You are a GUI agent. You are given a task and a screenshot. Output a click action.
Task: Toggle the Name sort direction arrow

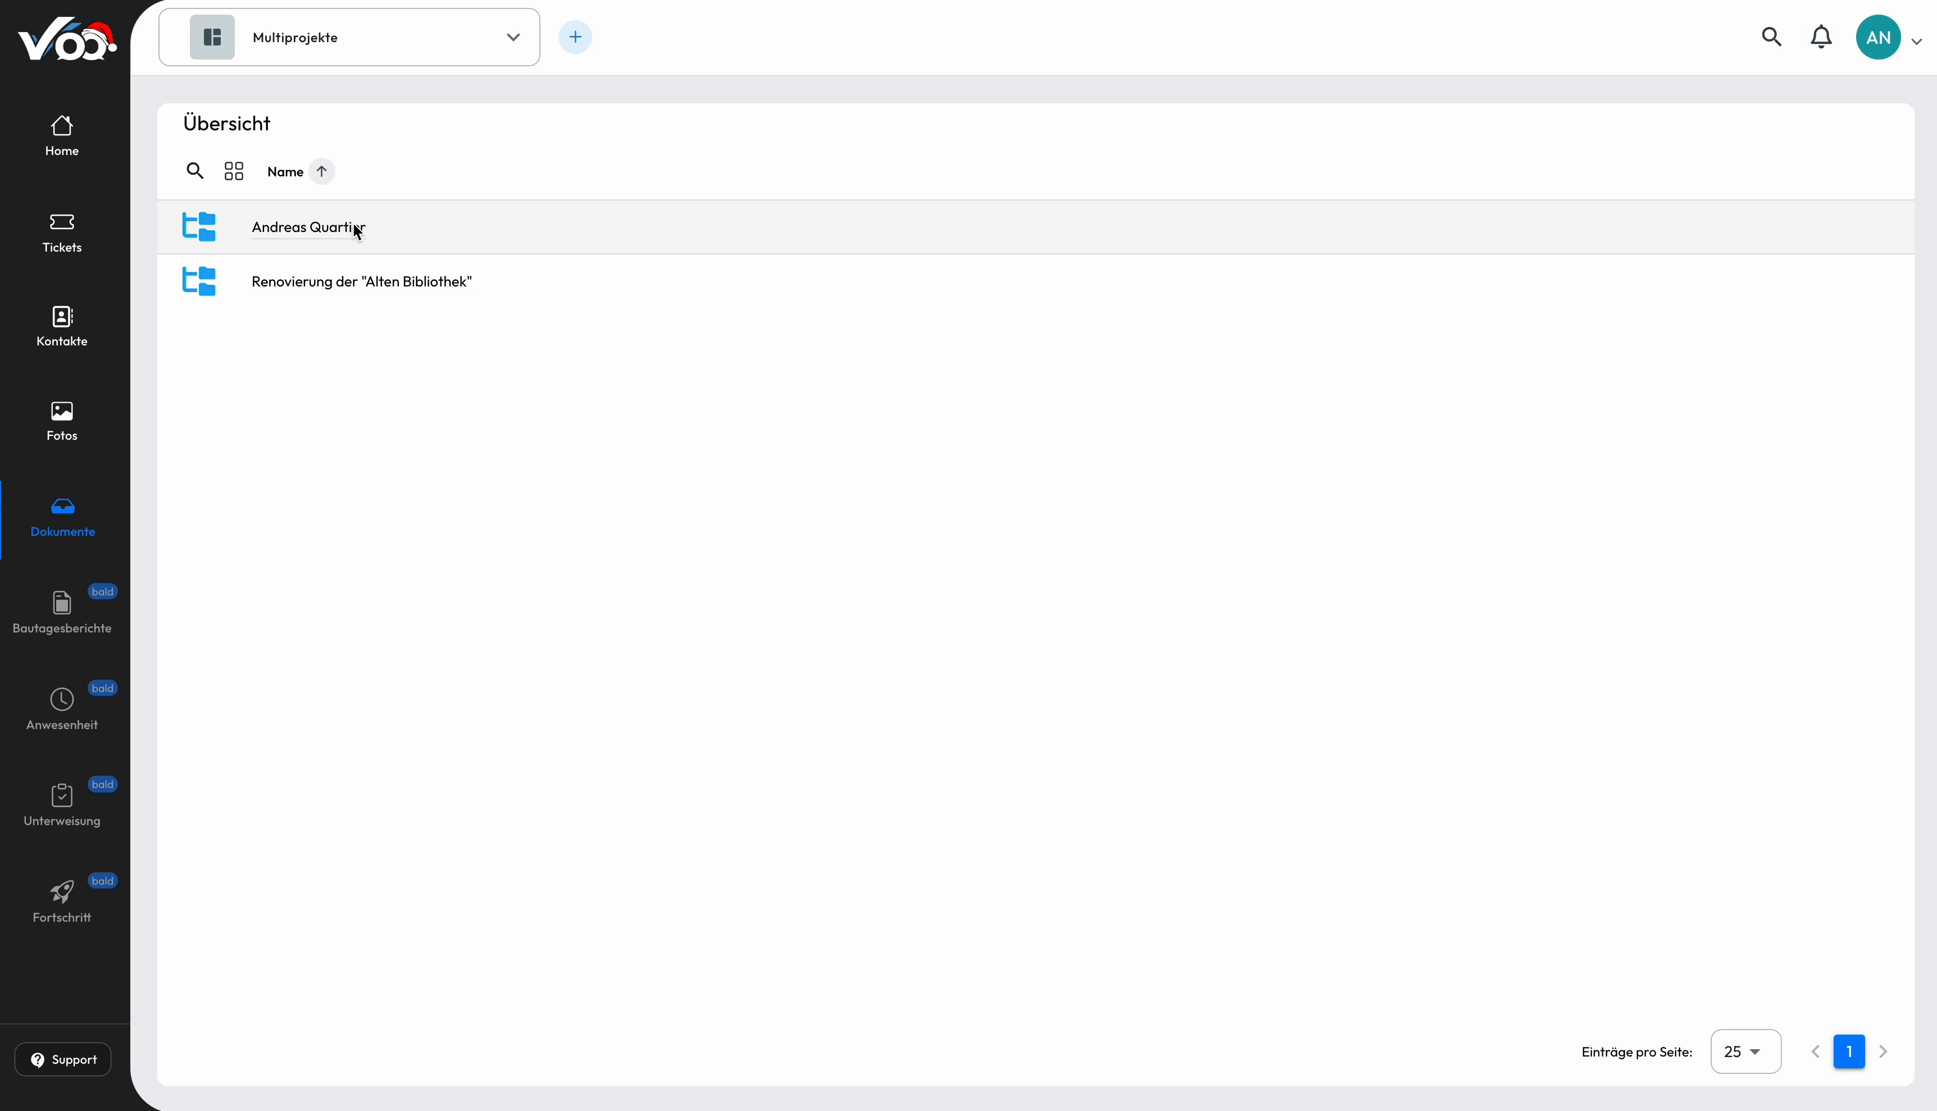click(x=322, y=171)
